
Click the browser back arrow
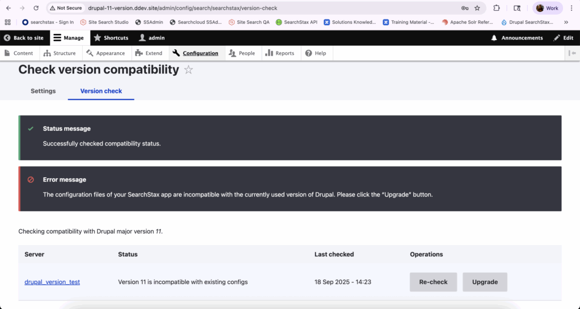[x=8, y=8]
